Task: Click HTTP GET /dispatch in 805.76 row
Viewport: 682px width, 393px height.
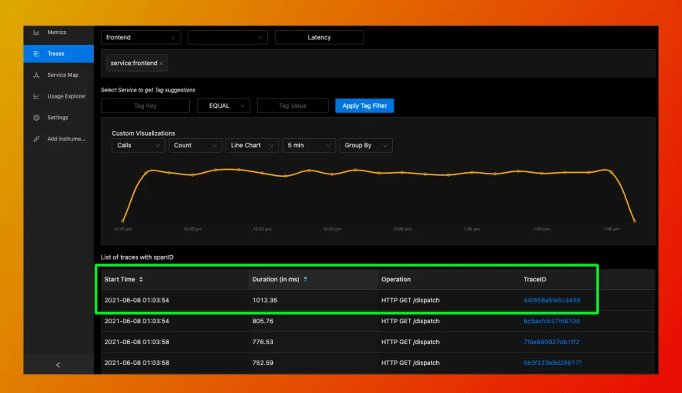Action: pos(410,321)
